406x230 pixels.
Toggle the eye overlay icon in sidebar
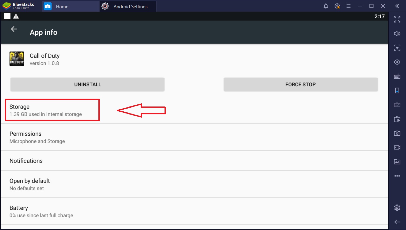397,62
